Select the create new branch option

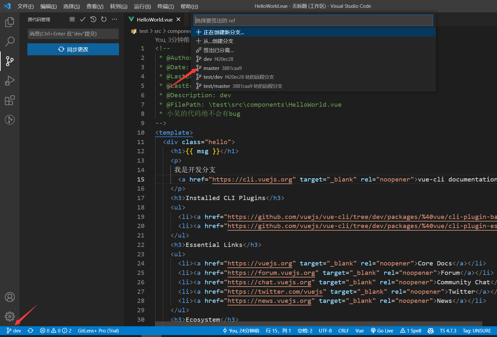tap(313, 32)
